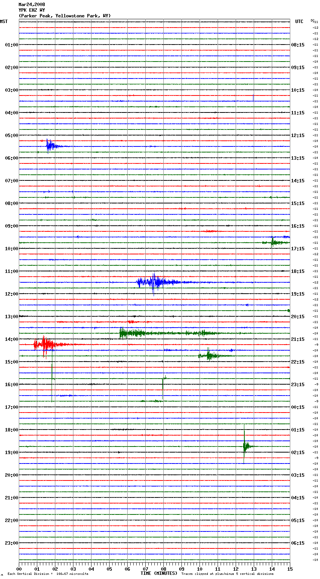This screenshot has width=320, height=579.
Task: Click the 20:15 UTC time label
Action: 298,317
